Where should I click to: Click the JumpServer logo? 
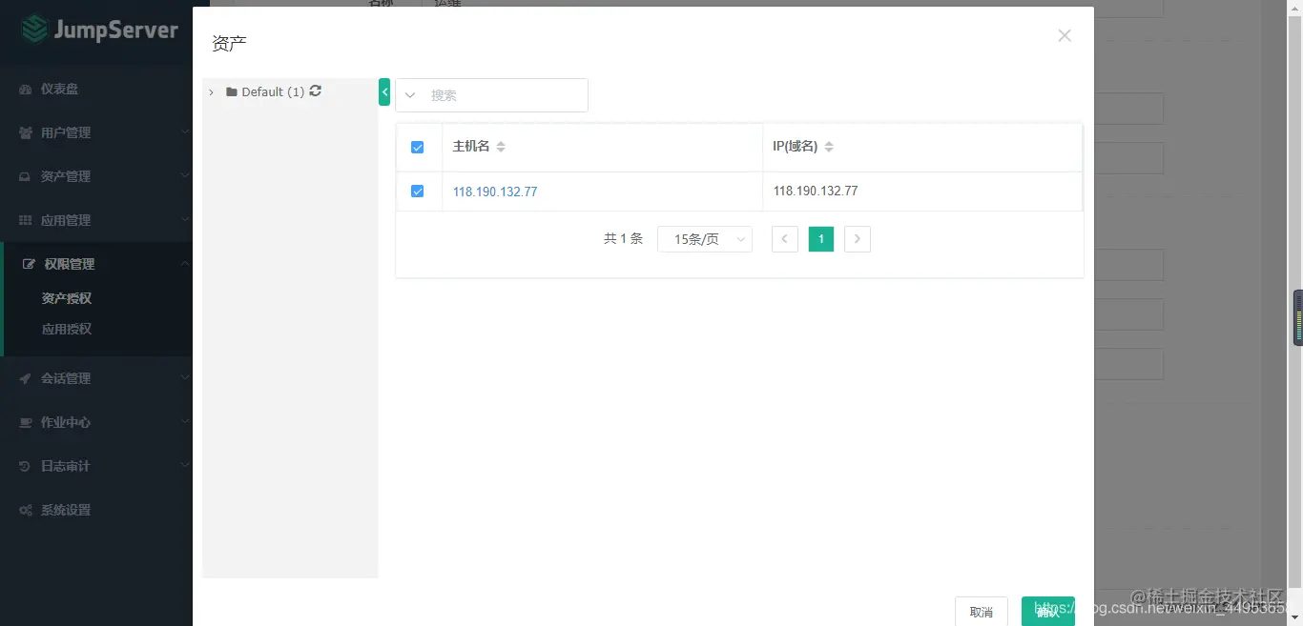(99, 30)
